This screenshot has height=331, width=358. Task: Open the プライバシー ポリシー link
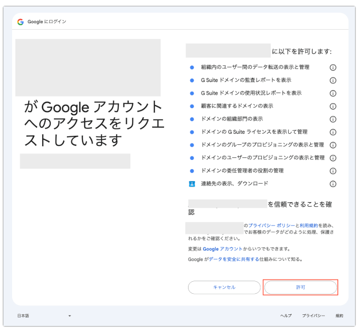(x=272, y=225)
